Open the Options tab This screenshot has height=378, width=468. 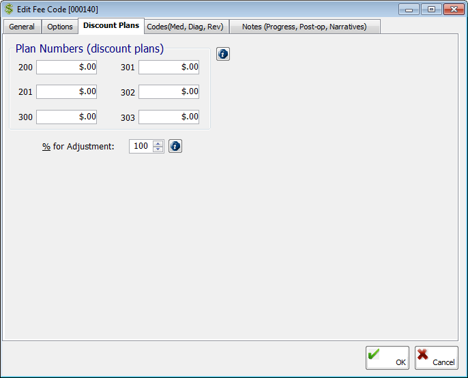pyautogui.click(x=60, y=27)
